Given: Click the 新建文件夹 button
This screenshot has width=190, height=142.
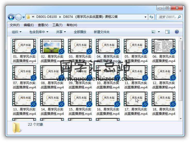Looking at the screenshot, I should pos(102,32).
